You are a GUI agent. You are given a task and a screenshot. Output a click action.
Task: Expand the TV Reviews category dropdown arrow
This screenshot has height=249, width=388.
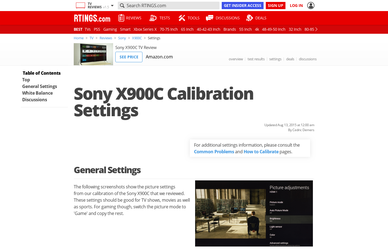tap(112, 6)
